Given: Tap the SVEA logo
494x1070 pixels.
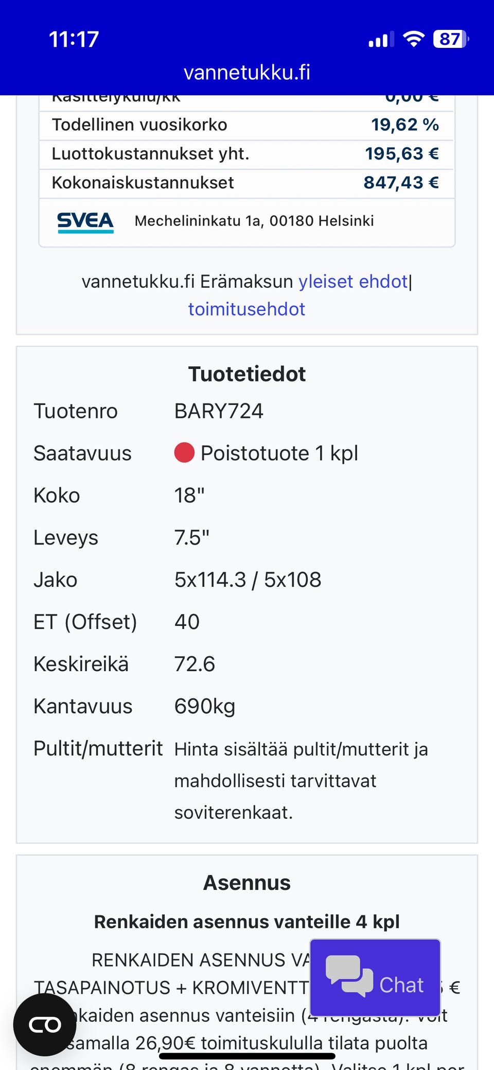Looking at the screenshot, I should coord(85,221).
